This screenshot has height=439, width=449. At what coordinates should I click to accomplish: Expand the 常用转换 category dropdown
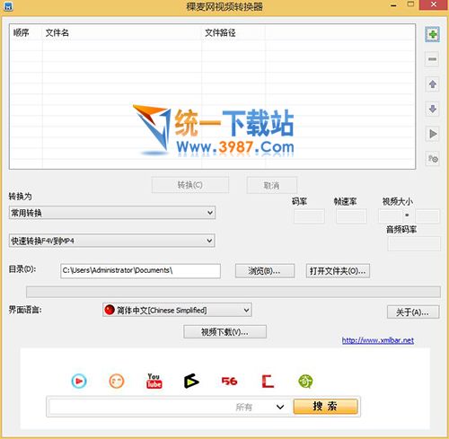(112, 213)
